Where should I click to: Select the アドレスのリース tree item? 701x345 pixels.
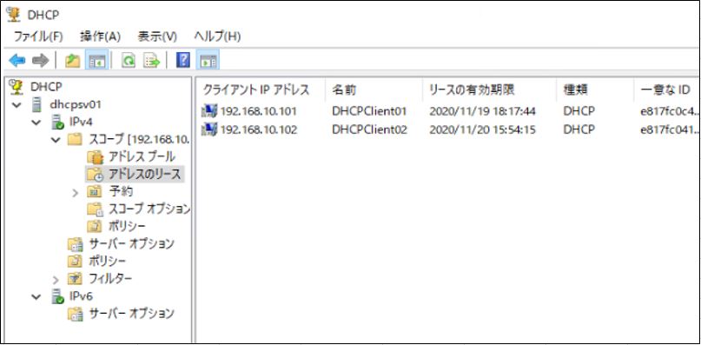point(145,174)
